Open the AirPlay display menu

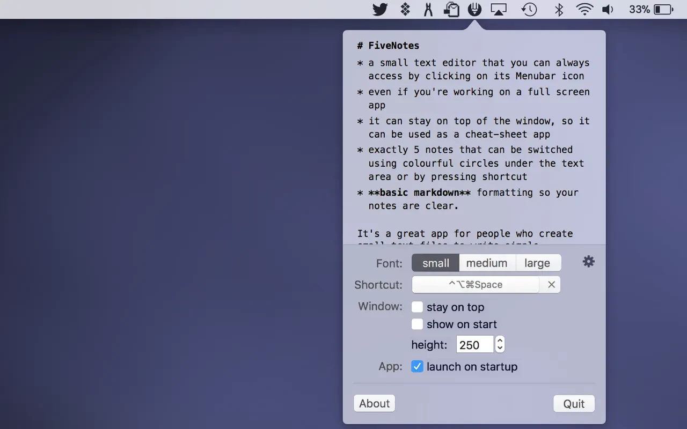(x=499, y=9)
